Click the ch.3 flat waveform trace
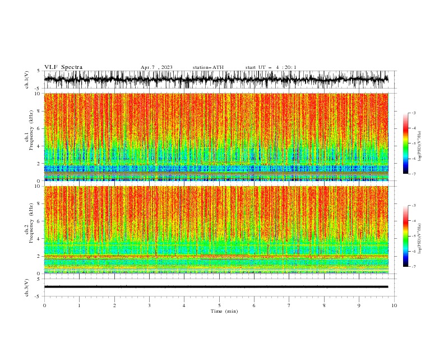444x343 pixels. (x=216, y=287)
